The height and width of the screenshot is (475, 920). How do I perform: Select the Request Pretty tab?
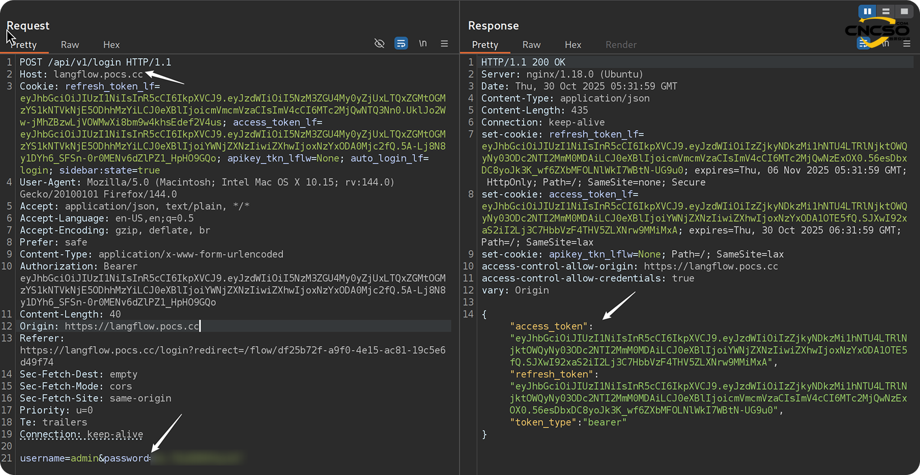pos(24,44)
